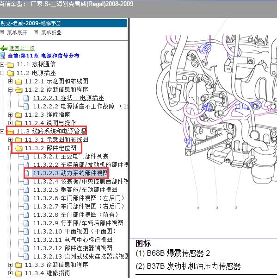Image resolution: width=277 pixels, height=278 pixels.
Task: Select 11.3.1 示意图和布线图
Action: (56, 140)
